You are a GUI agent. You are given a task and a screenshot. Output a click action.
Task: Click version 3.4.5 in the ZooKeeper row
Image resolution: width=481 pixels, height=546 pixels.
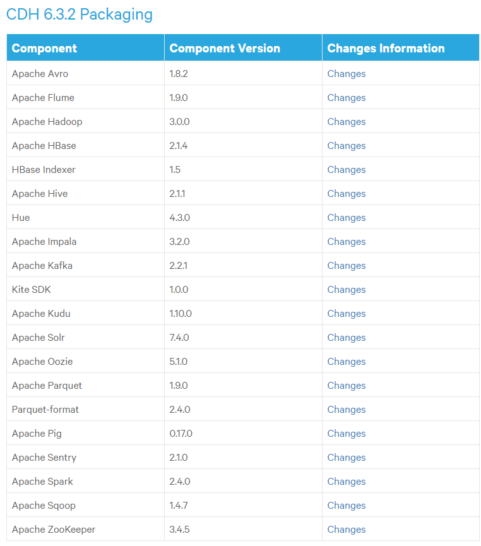[179, 530]
